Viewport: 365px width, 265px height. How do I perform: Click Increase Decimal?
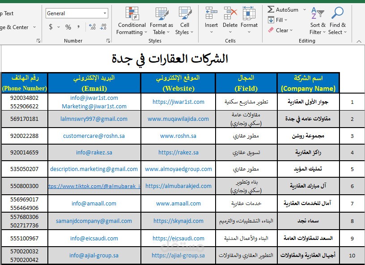(x=92, y=27)
